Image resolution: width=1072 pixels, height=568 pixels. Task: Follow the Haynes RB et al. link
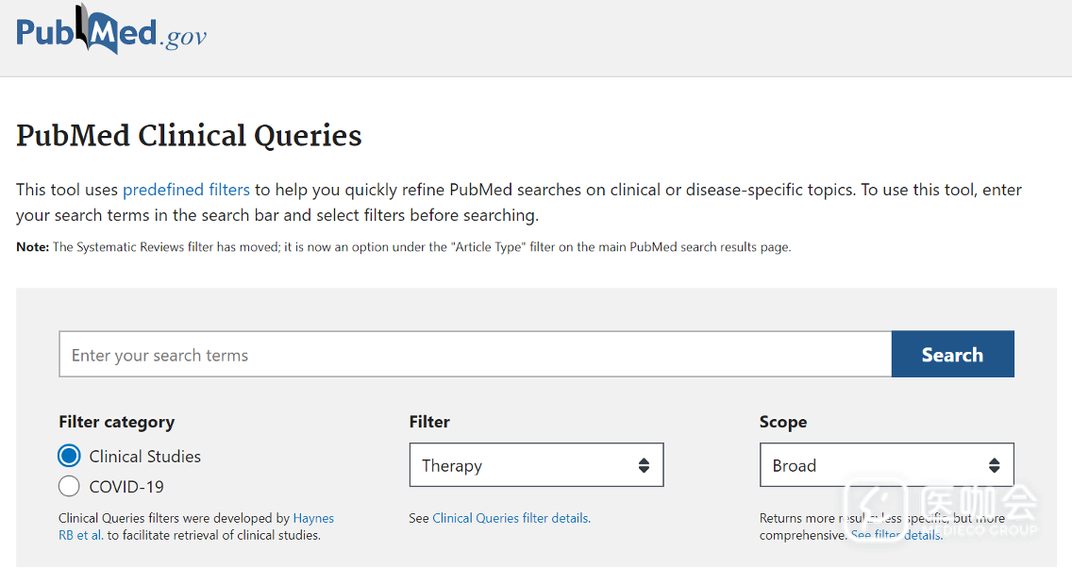tap(312, 518)
